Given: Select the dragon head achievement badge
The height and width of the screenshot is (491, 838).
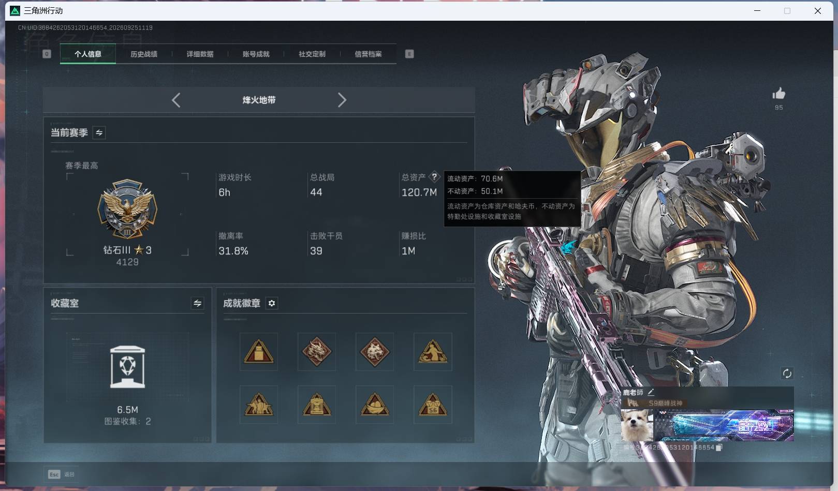Looking at the screenshot, I should (x=317, y=352).
